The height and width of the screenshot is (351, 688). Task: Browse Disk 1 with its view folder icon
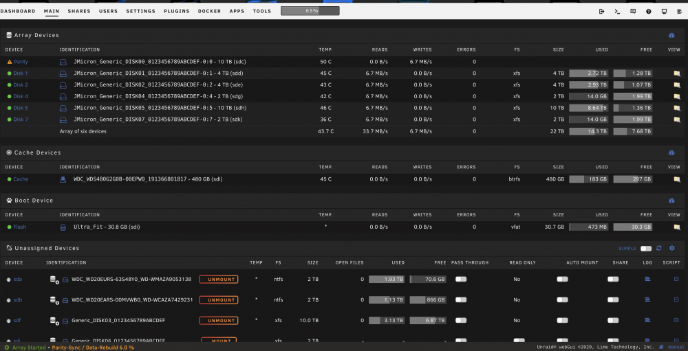676,73
